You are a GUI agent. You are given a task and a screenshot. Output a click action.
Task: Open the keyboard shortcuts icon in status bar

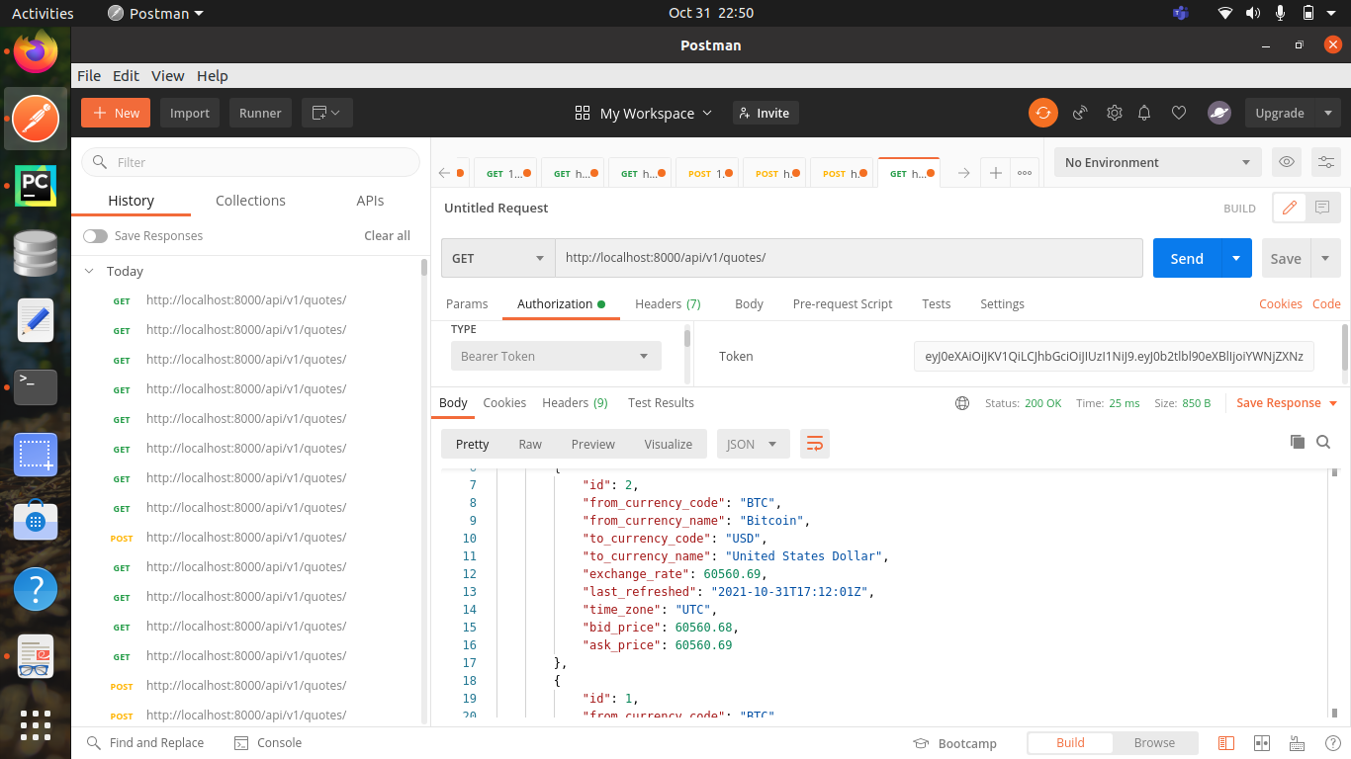tap(1297, 742)
